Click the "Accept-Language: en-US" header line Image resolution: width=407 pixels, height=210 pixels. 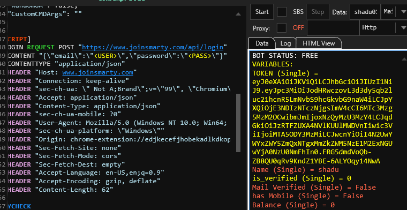coord(86,172)
